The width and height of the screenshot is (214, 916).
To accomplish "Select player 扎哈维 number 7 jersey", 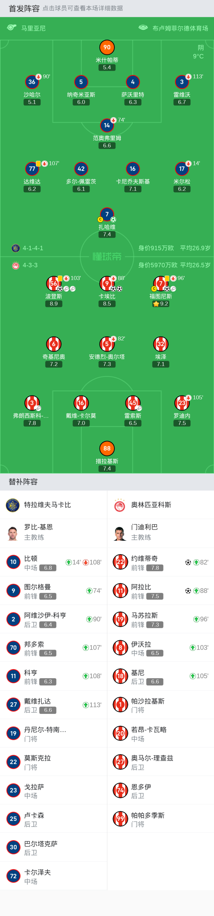I will click(x=107, y=214).
